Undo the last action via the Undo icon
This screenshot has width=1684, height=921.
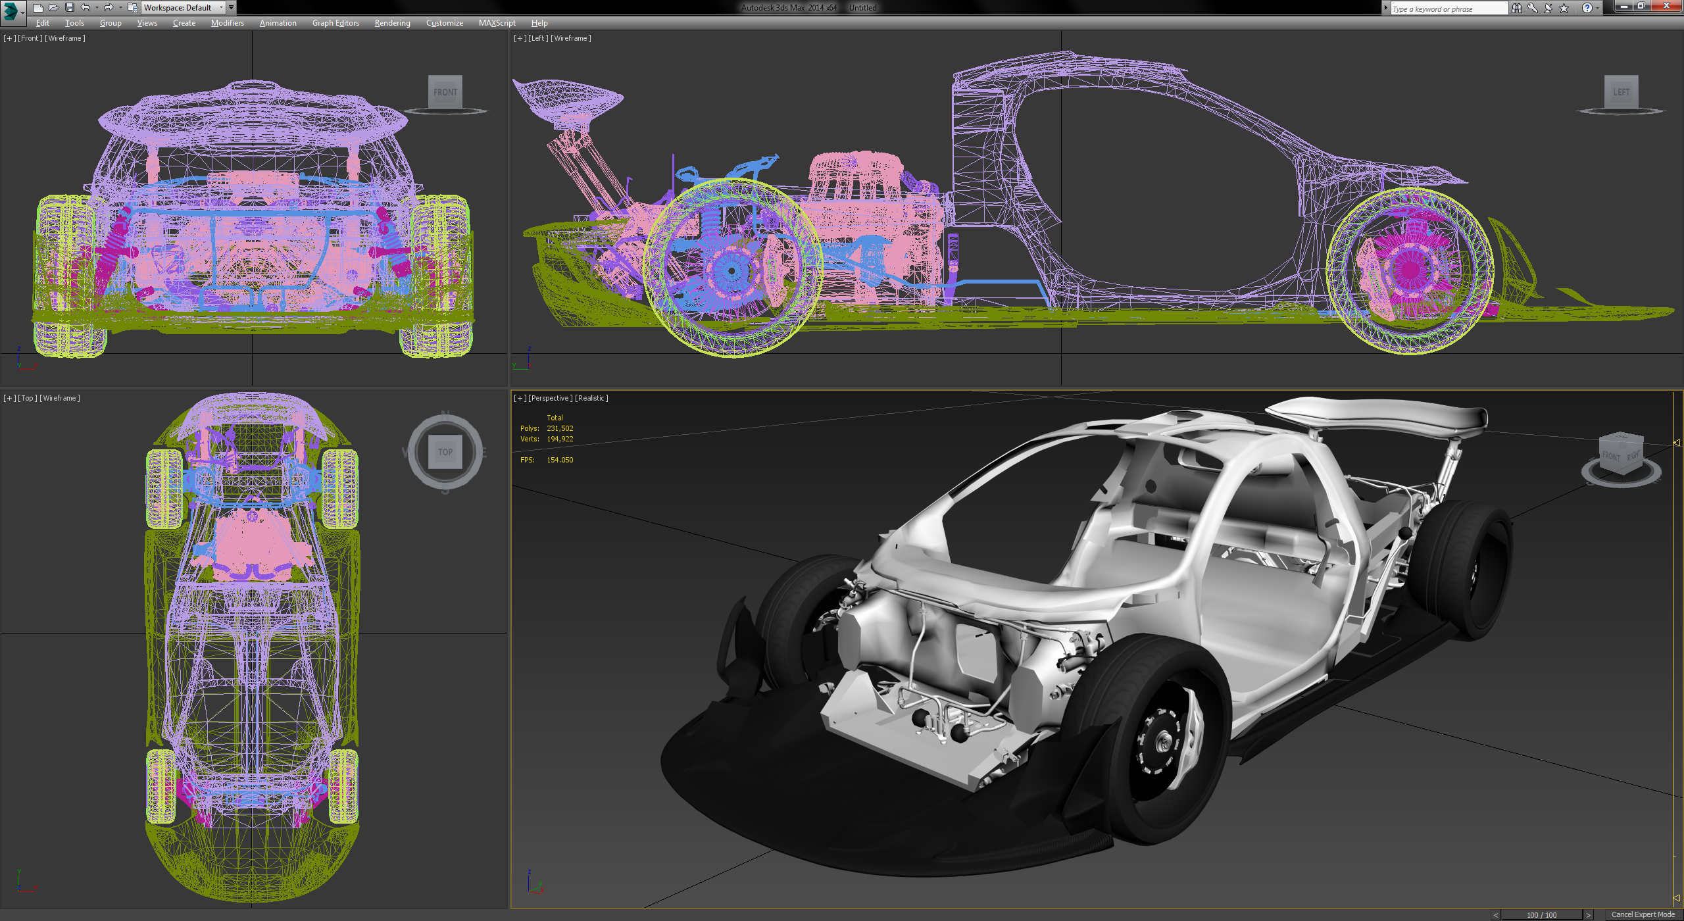pos(86,7)
